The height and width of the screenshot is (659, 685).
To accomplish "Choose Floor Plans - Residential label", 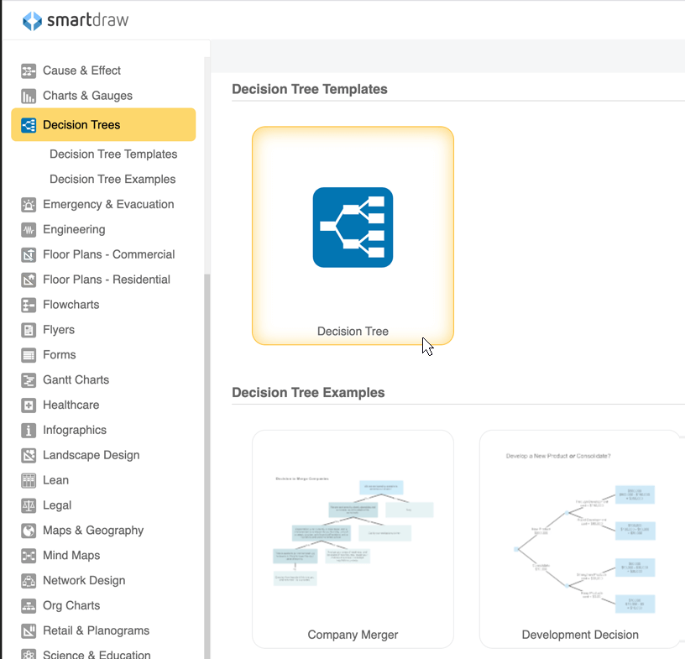I will [x=107, y=280].
